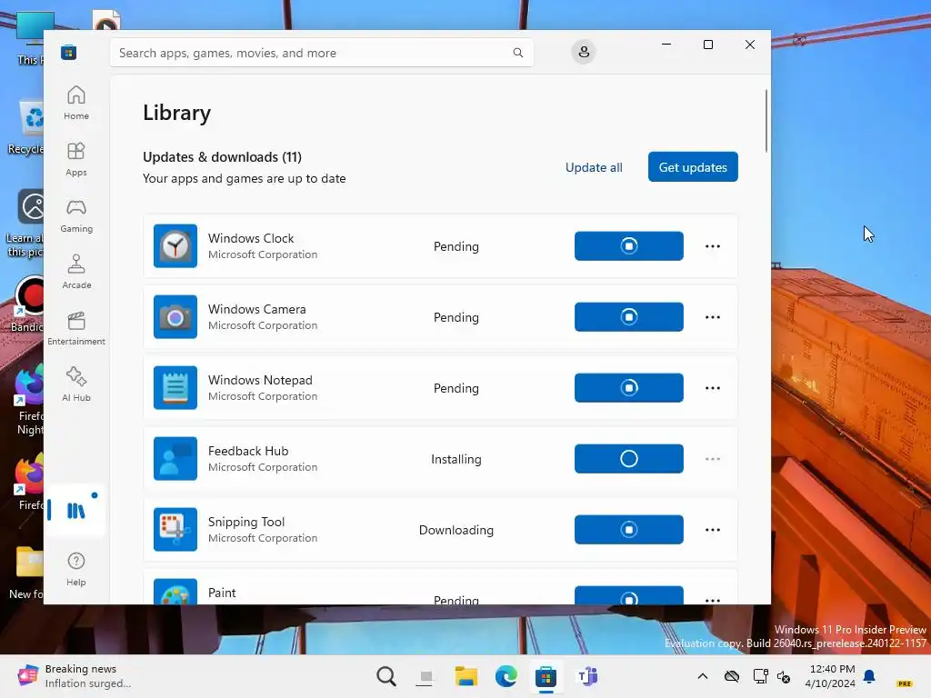Open the muted volume tray icon
Image resolution: width=931 pixels, height=698 pixels.
(x=784, y=676)
